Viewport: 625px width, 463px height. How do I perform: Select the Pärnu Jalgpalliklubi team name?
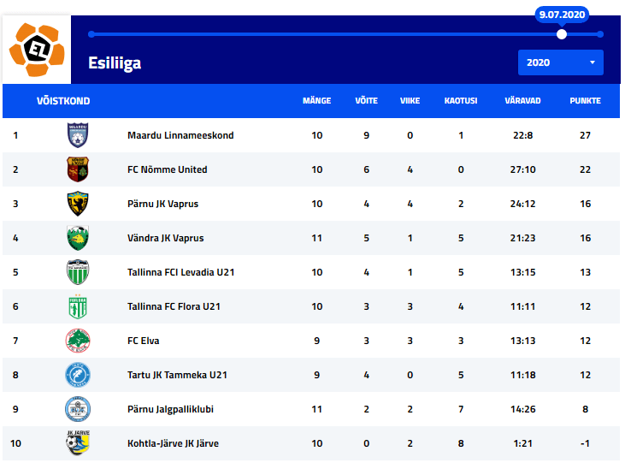pyautogui.click(x=170, y=410)
